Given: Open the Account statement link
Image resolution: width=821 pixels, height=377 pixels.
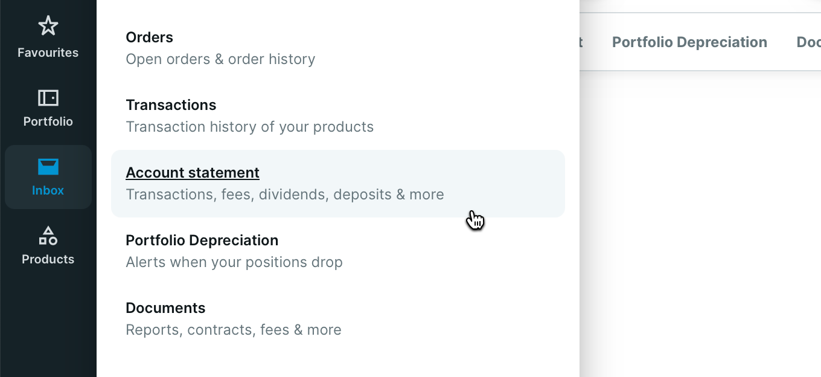Looking at the screenshot, I should tap(193, 173).
